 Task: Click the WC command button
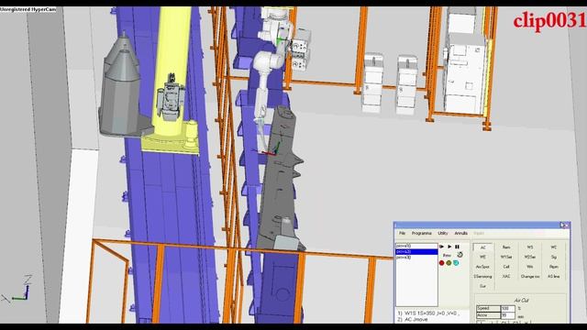pyautogui.click(x=554, y=247)
